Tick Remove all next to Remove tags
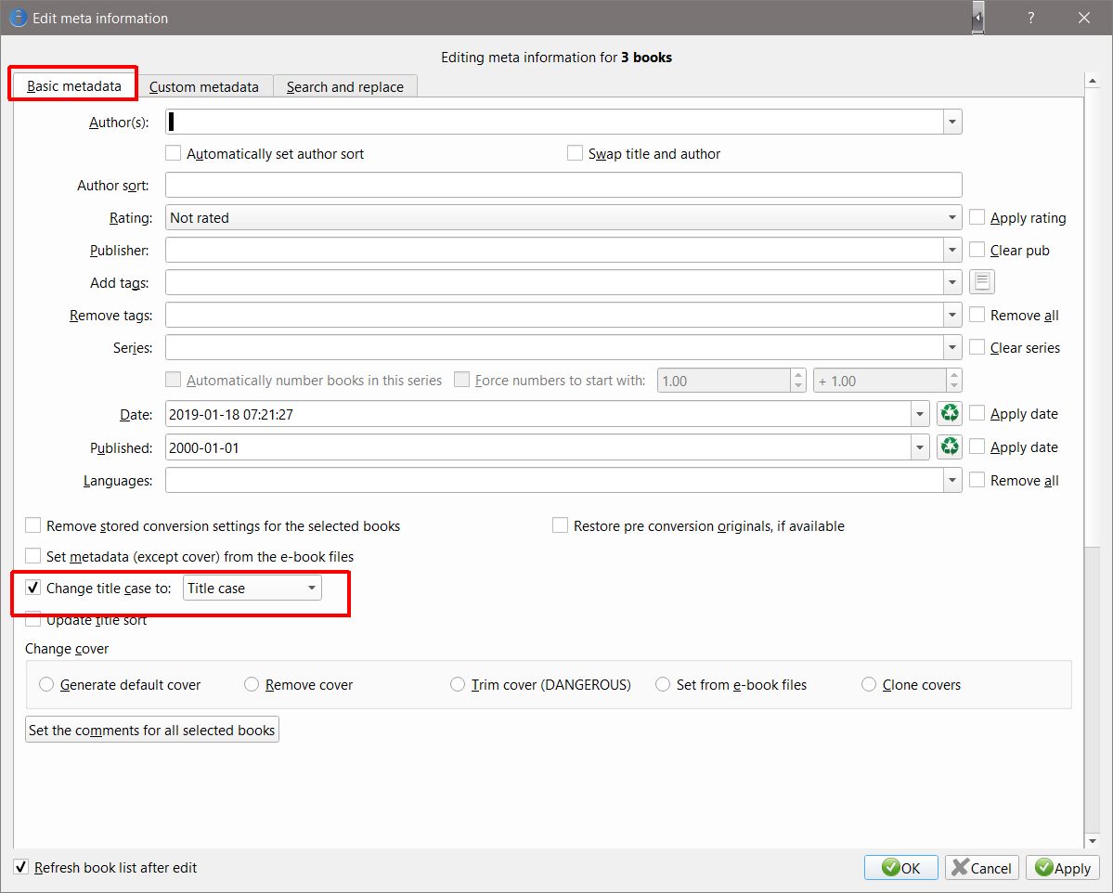1113x893 pixels. click(977, 315)
